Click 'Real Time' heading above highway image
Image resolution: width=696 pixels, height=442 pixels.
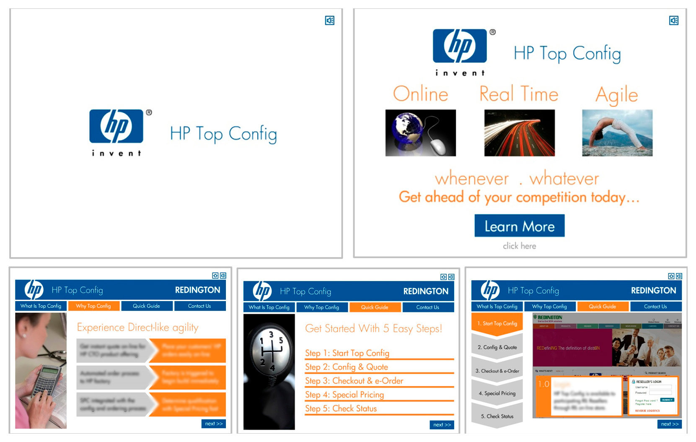point(519,94)
